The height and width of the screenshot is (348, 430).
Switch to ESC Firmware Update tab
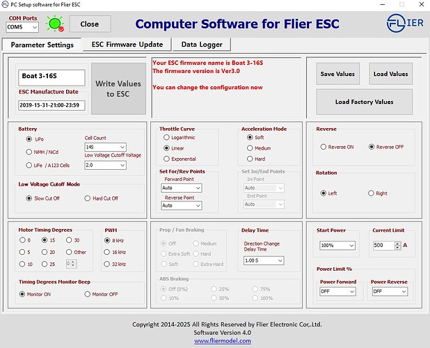pos(127,45)
